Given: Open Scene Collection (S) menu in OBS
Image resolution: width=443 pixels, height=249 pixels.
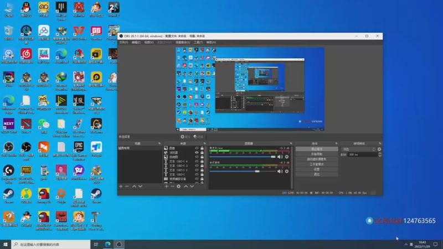Looking at the screenshot, I should pyautogui.click(x=183, y=43).
